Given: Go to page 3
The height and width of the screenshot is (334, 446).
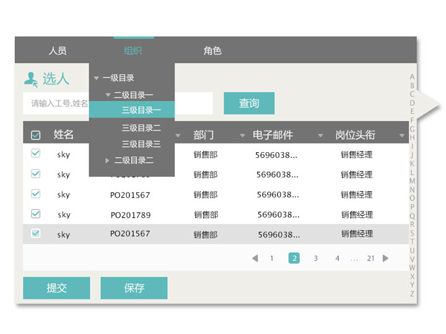Looking at the screenshot, I should 315,259.
